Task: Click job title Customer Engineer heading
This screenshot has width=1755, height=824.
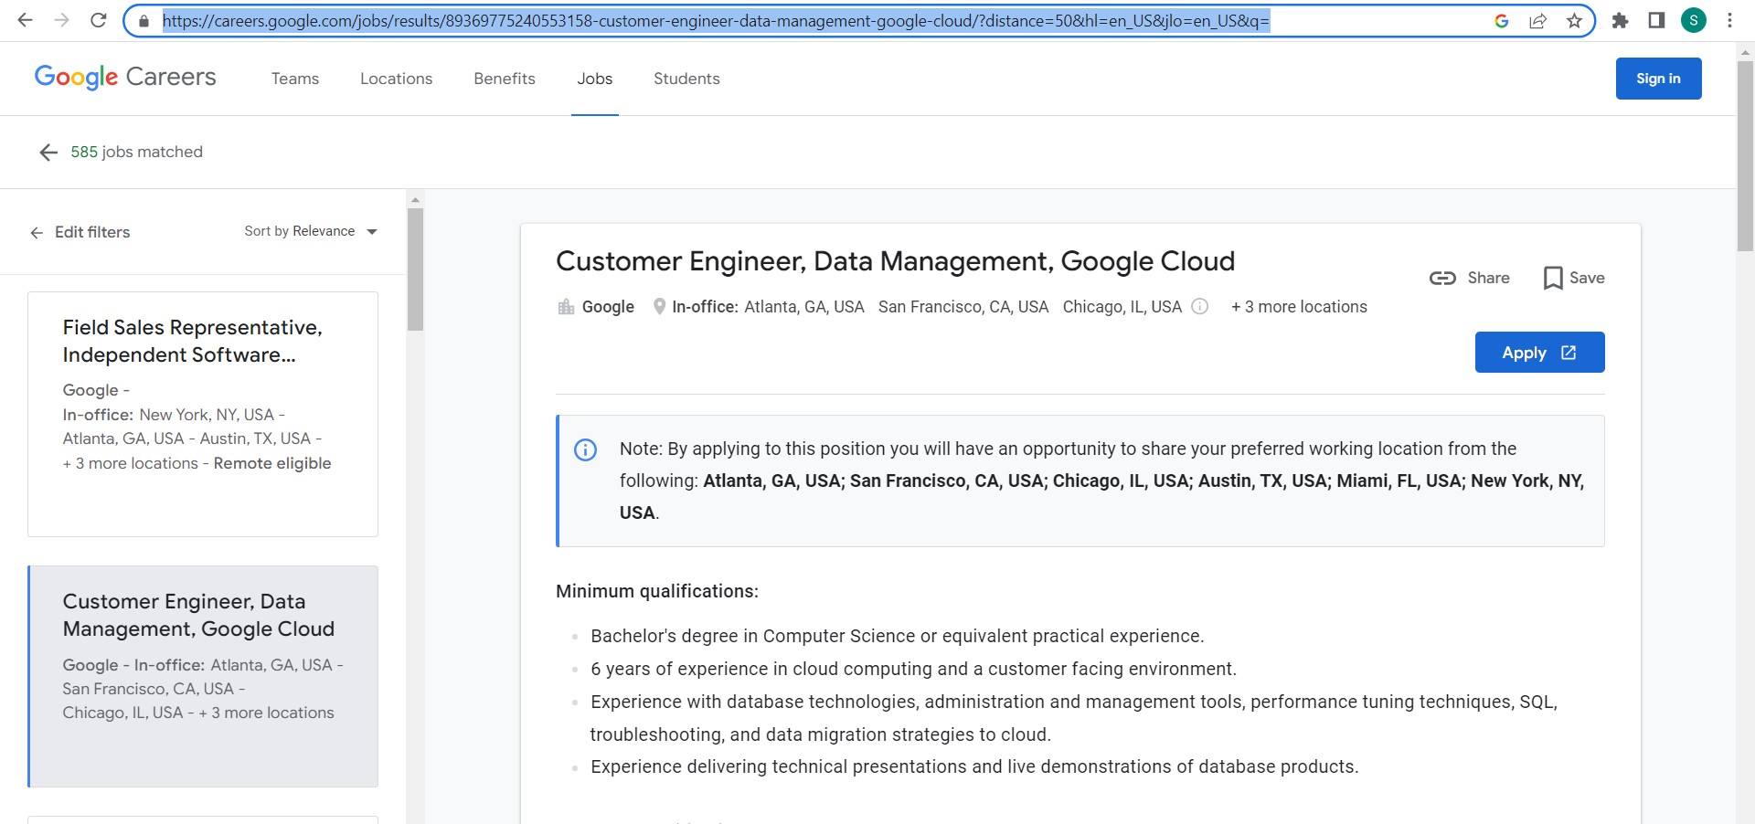Action: pos(895,261)
